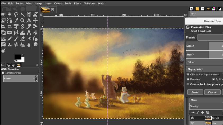Image resolution: width=223 pixels, height=125 pixels.
Task: Select the Cage Transform tool
Action: point(16,33)
